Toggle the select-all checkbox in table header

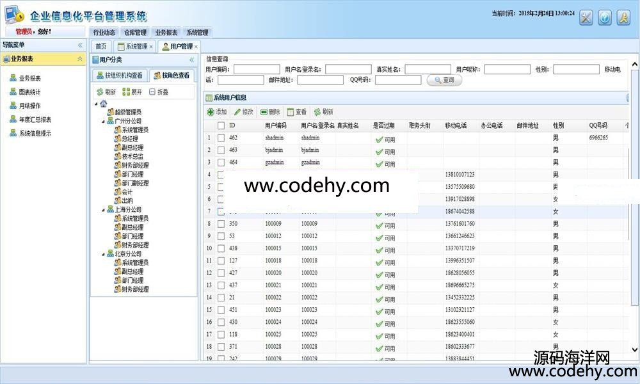pos(221,125)
